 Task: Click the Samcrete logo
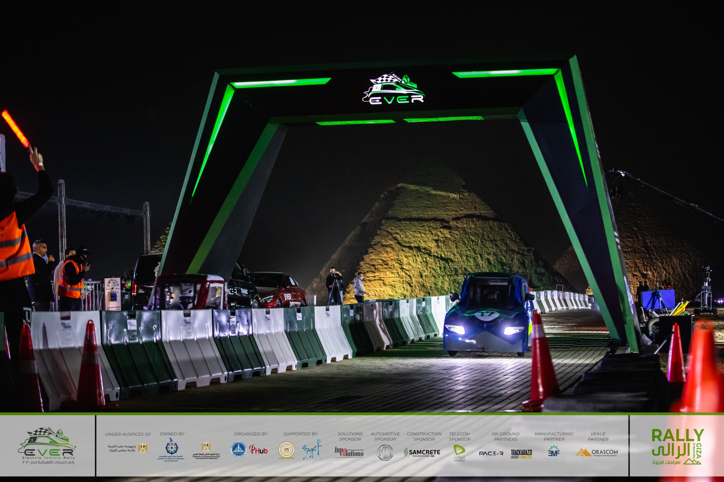[422, 452]
